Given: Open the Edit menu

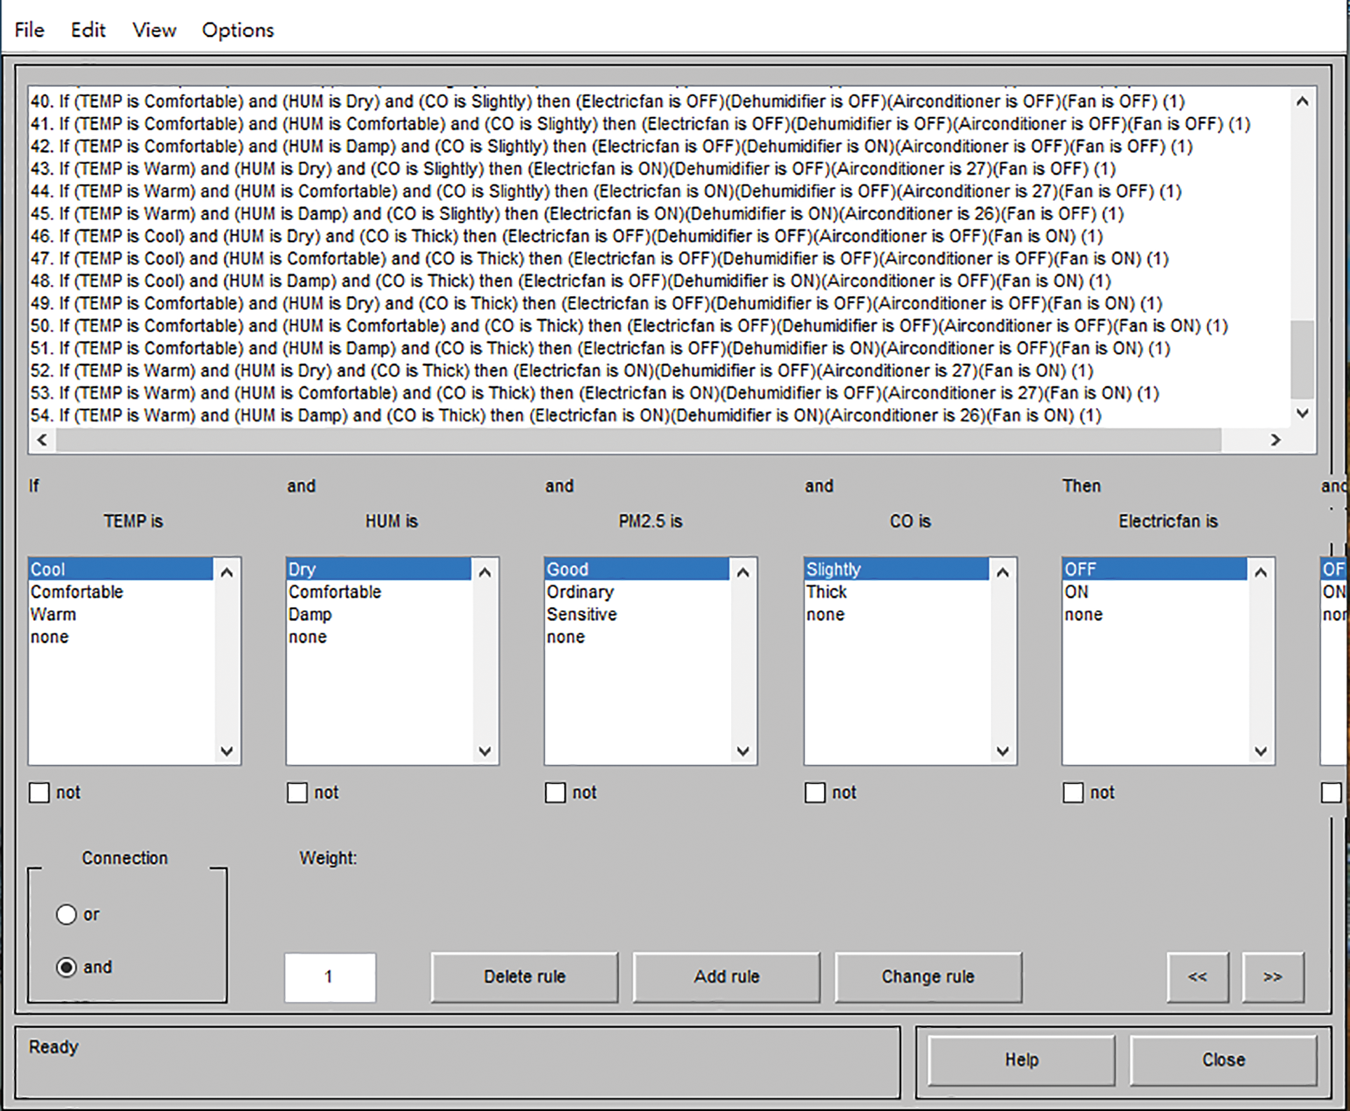Looking at the screenshot, I should 88,30.
